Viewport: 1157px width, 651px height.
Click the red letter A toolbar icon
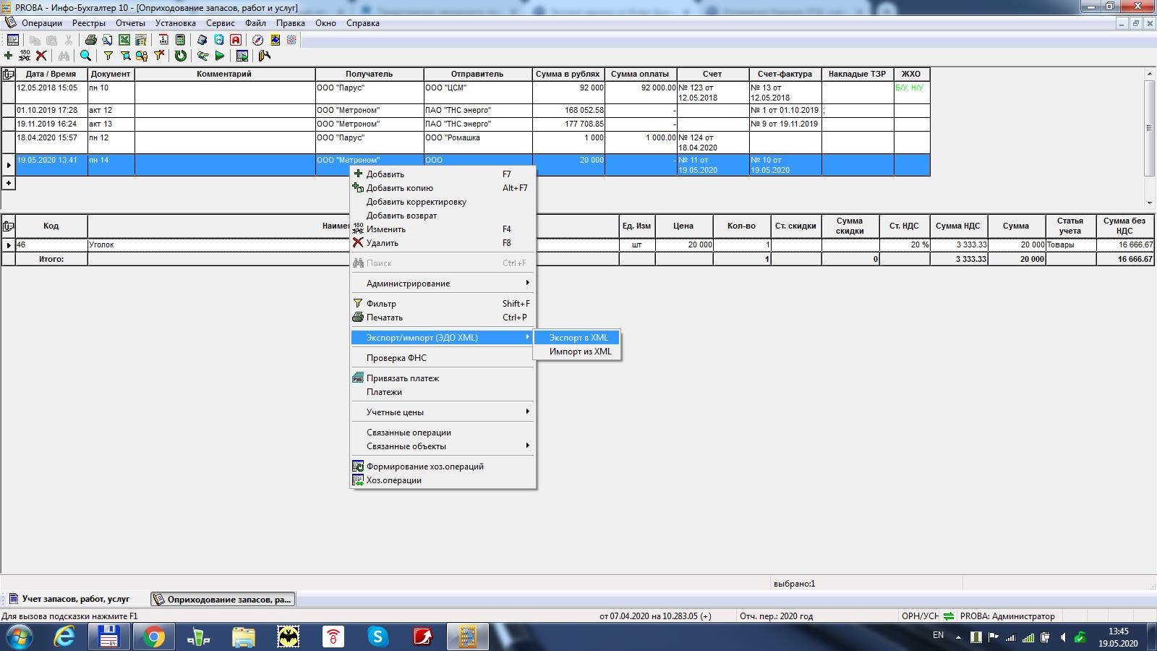coord(235,41)
